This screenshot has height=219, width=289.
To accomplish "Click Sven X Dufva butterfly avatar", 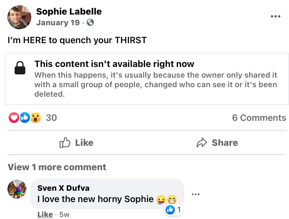I will tap(17, 189).
